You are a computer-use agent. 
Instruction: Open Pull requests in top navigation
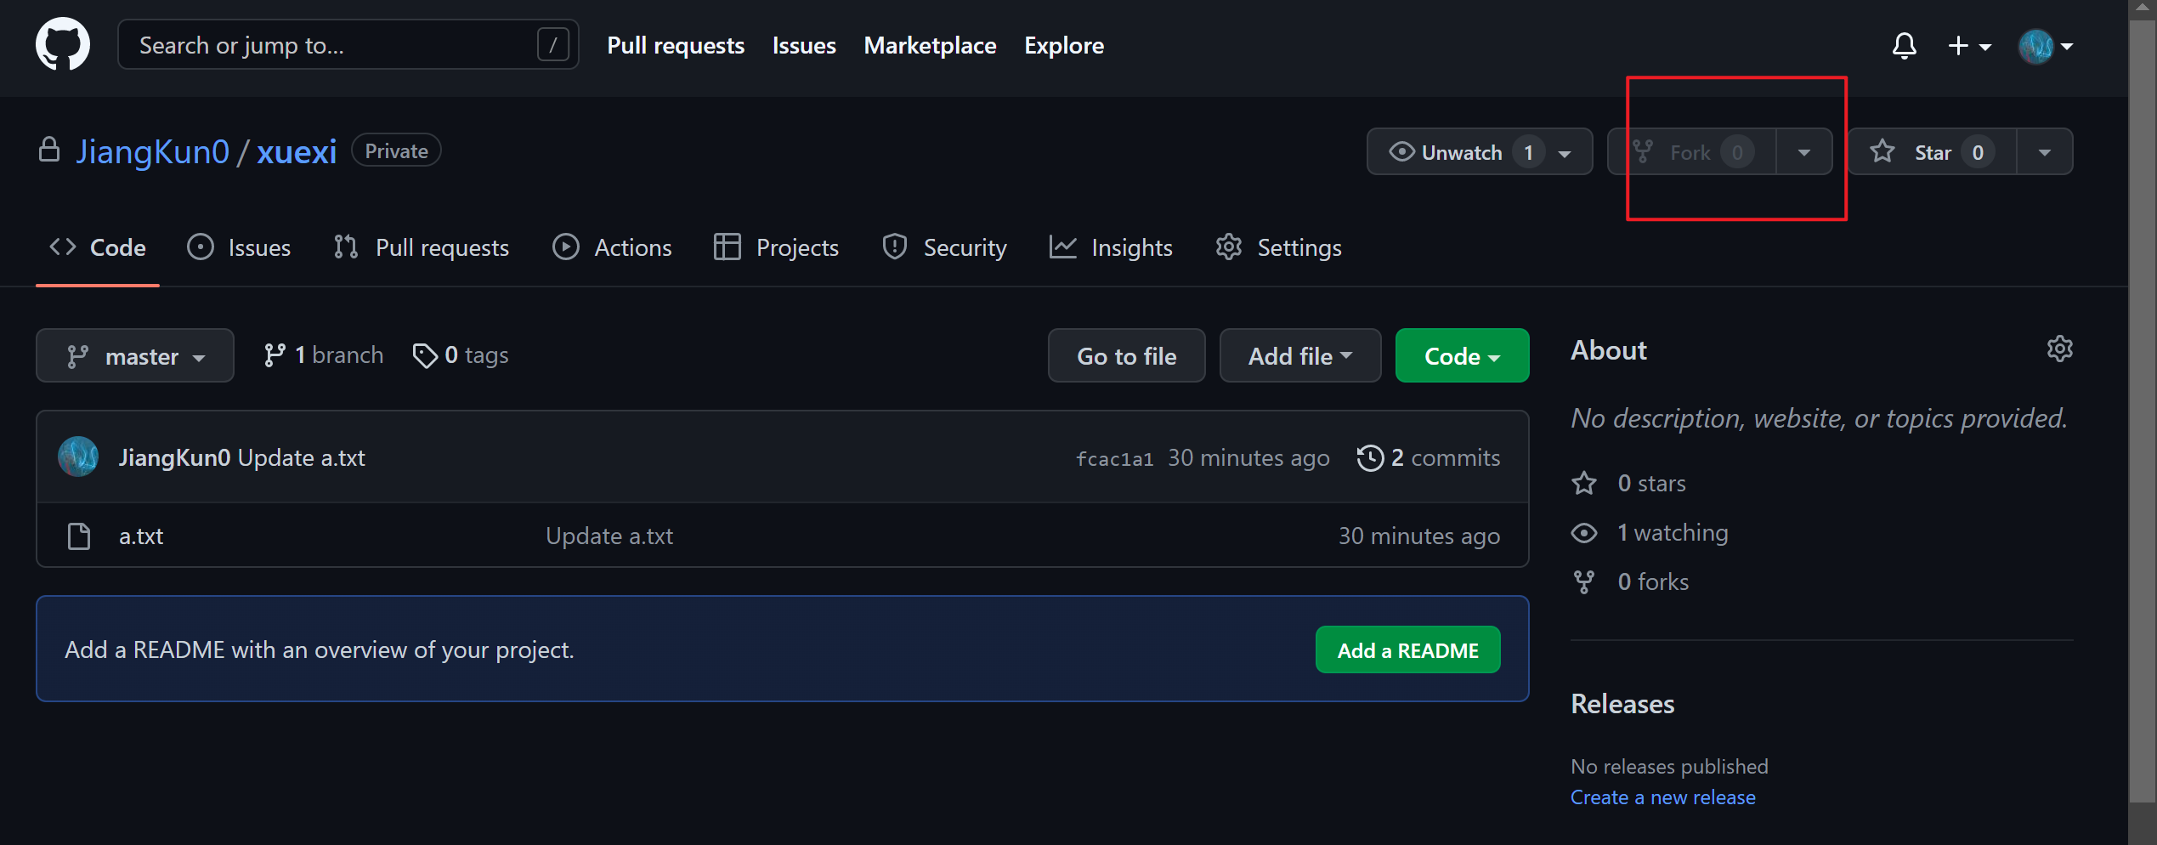676,45
